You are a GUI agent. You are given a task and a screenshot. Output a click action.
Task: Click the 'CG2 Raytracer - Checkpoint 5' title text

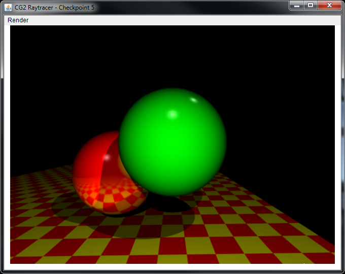[x=54, y=8]
